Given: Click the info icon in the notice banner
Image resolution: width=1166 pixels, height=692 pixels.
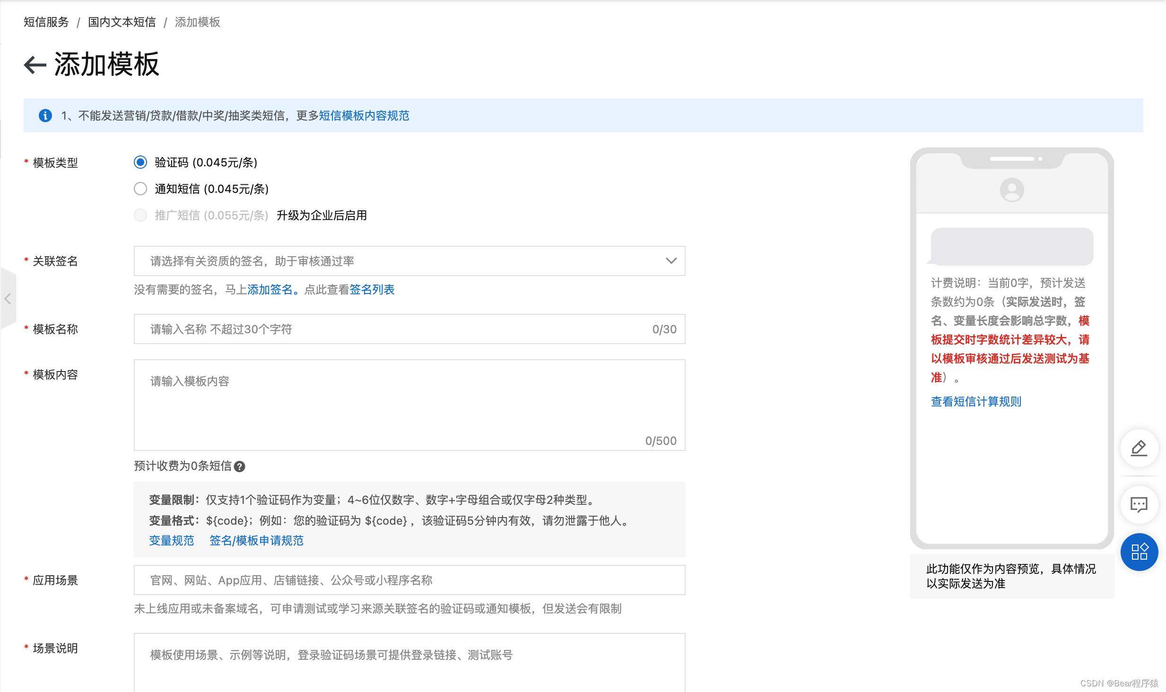Looking at the screenshot, I should pos(45,115).
